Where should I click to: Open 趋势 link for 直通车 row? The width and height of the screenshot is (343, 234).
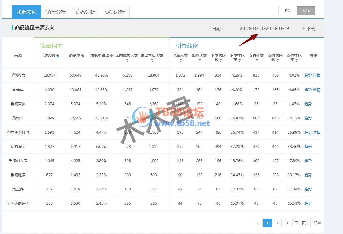point(308,90)
